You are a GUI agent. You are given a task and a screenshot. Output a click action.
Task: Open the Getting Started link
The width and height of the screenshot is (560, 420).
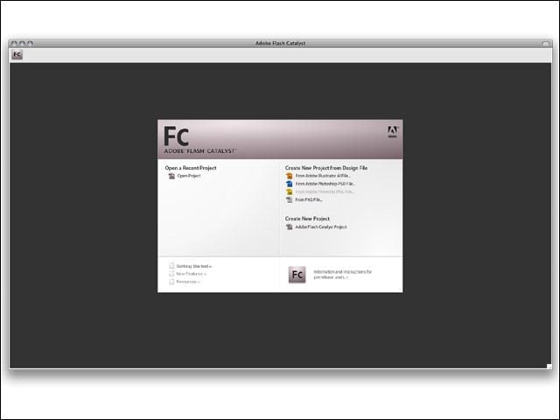coord(194,266)
